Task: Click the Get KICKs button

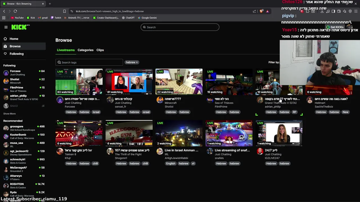Action: coord(335,27)
